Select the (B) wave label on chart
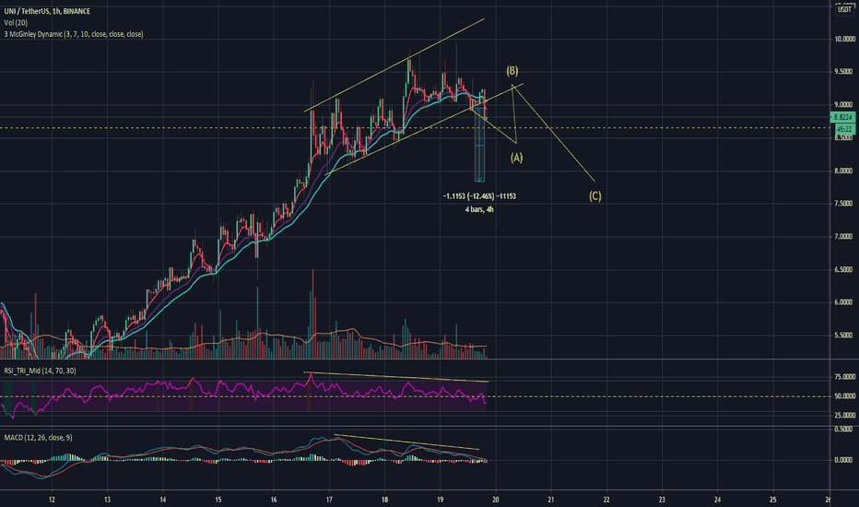 pyautogui.click(x=512, y=71)
